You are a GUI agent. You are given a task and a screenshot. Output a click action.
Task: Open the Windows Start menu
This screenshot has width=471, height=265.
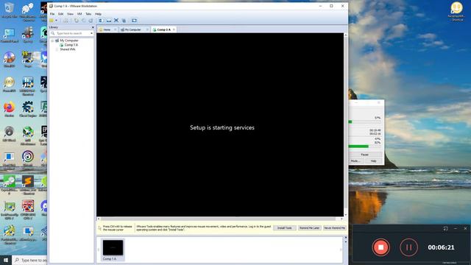click(6, 260)
